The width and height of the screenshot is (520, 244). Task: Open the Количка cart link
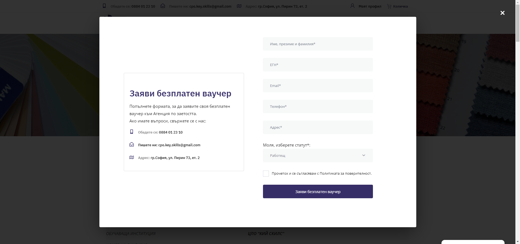point(401,6)
